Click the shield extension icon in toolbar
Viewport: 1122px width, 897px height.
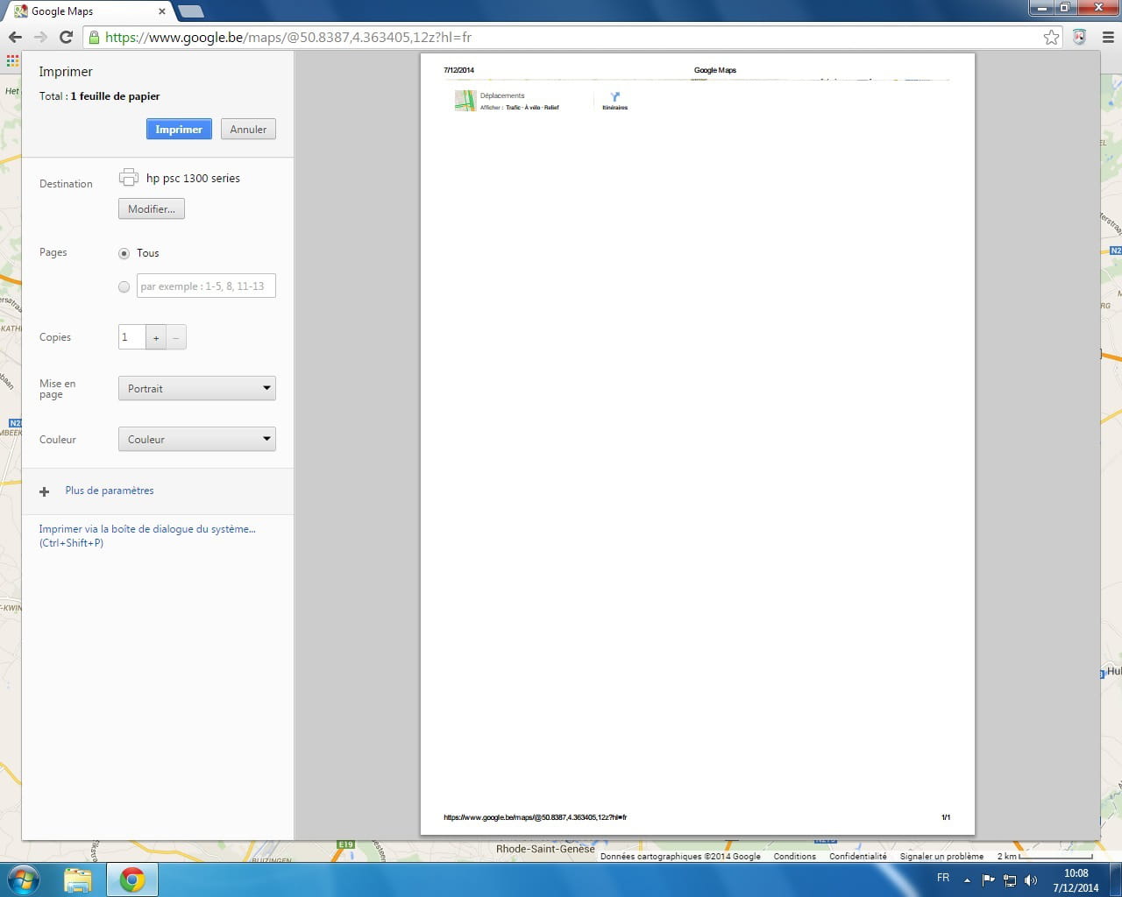[1080, 37]
